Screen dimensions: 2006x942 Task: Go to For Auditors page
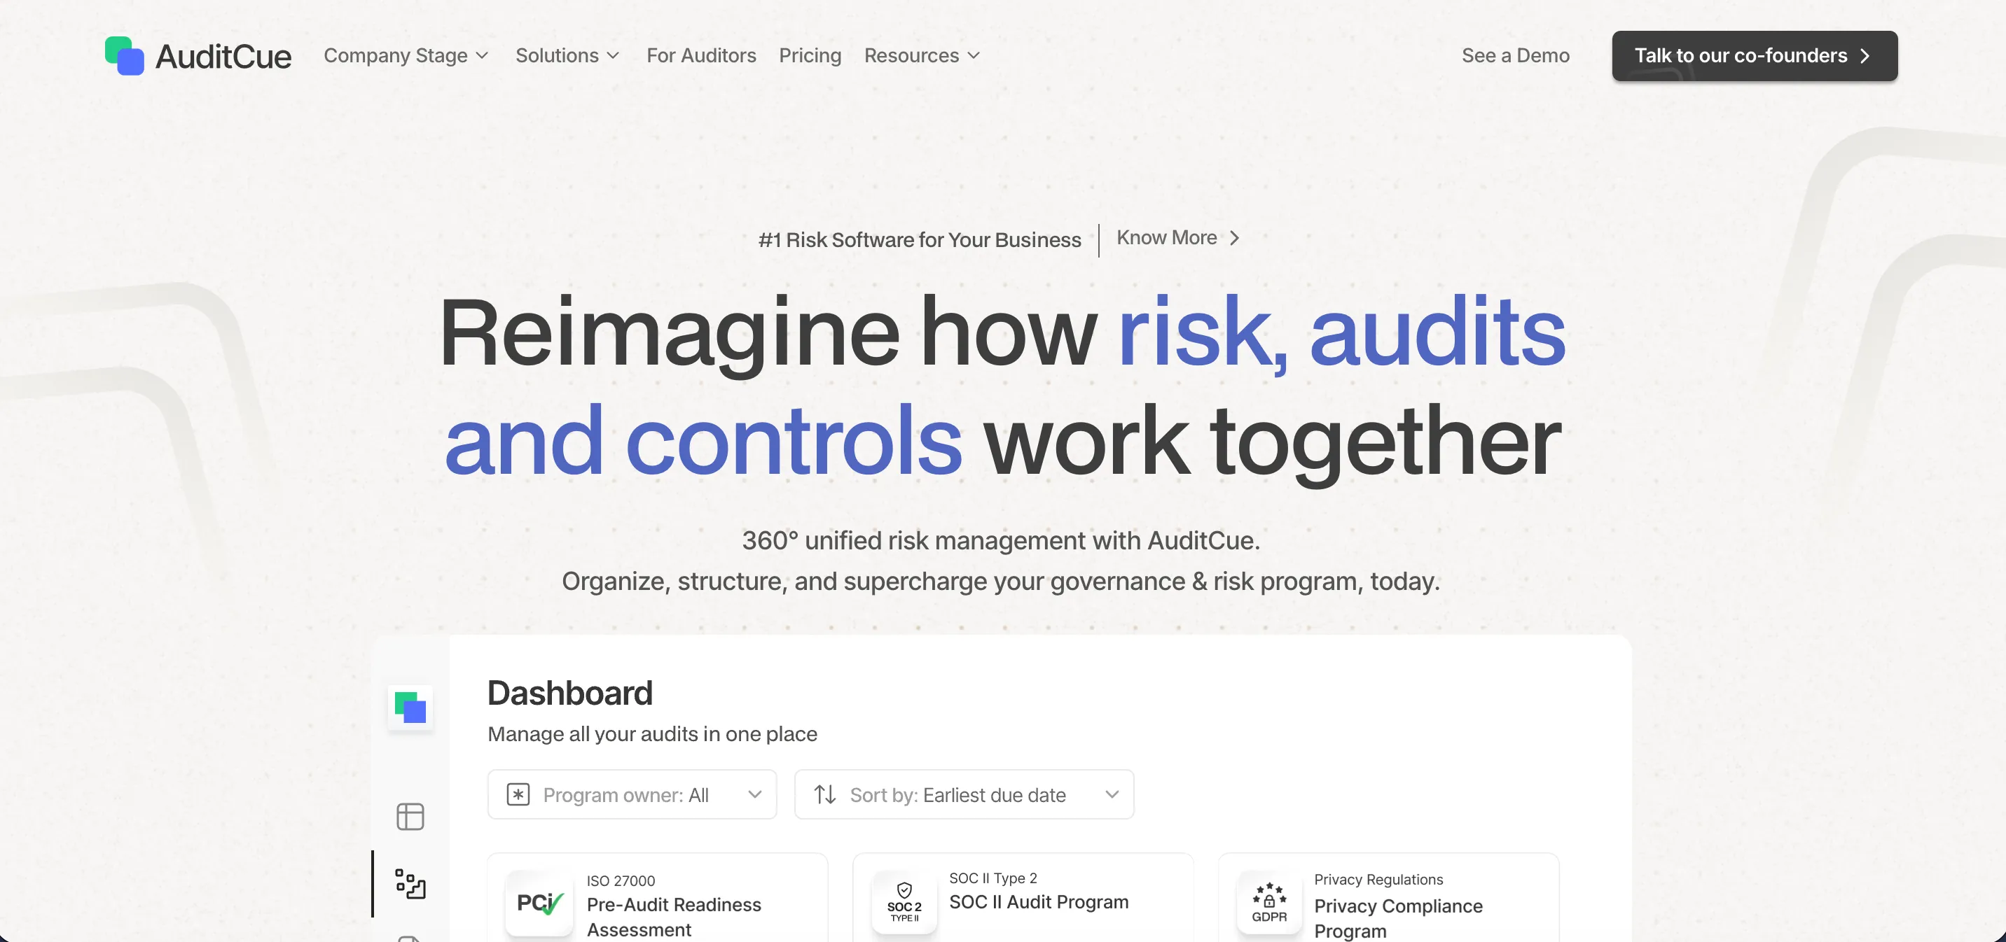(701, 56)
